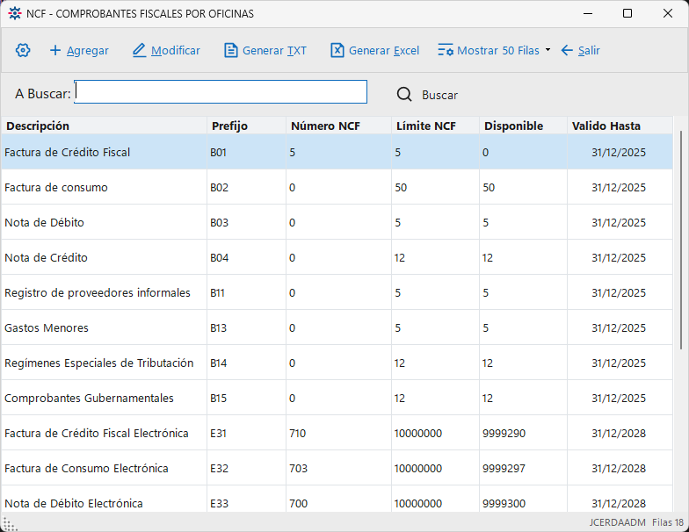Close the NCF window
This screenshot has height=532, width=689.
point(668,14)
